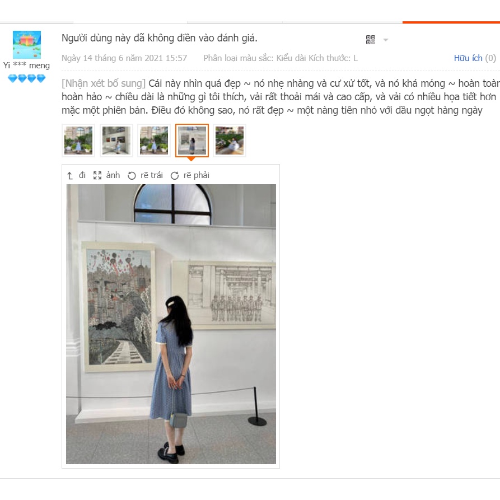Open the third review photo thumbnail
This screenshot has height=500, width=500.
point(154,141)
